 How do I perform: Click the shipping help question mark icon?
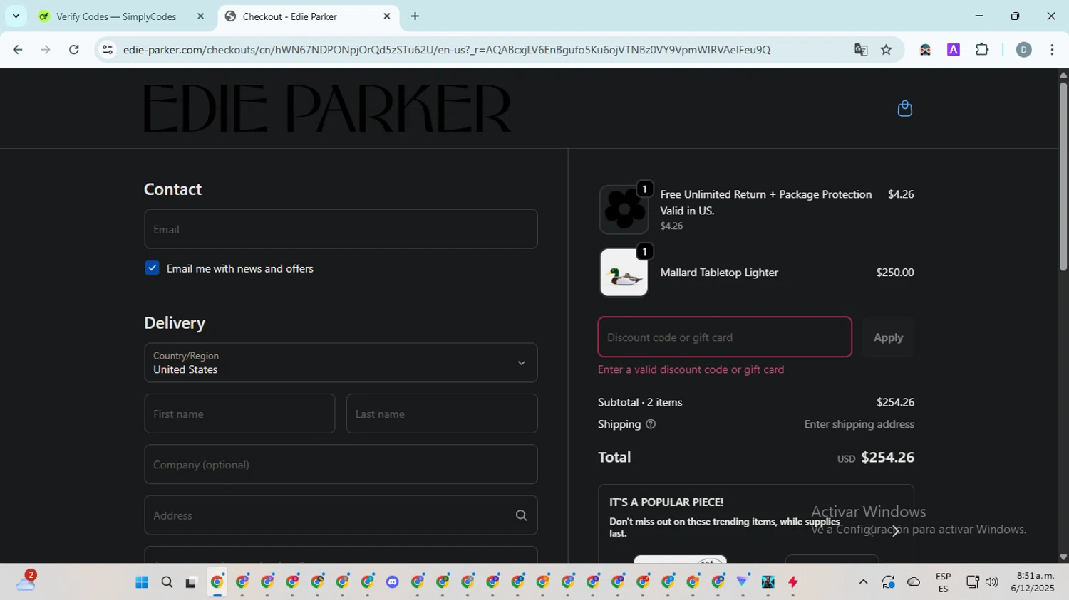tap(650, 424)
